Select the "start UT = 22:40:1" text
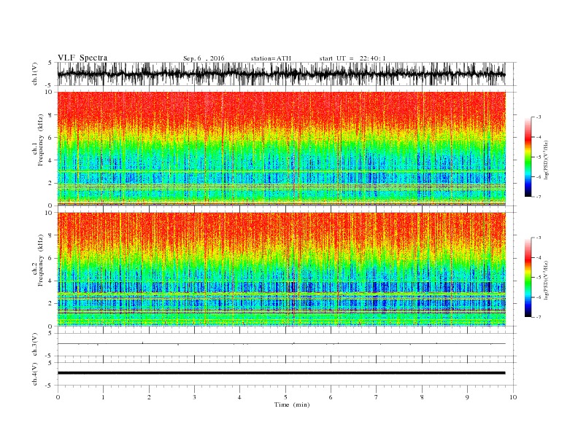The height and width of the screenshot is (446, 578). [352, 58]
